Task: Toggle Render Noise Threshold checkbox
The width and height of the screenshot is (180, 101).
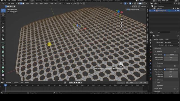Action: tap(165, 69)
